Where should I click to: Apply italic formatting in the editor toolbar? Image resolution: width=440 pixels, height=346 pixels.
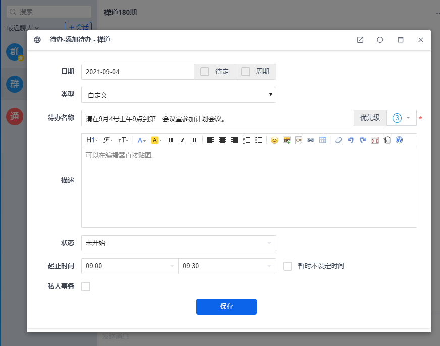(182, 140)
